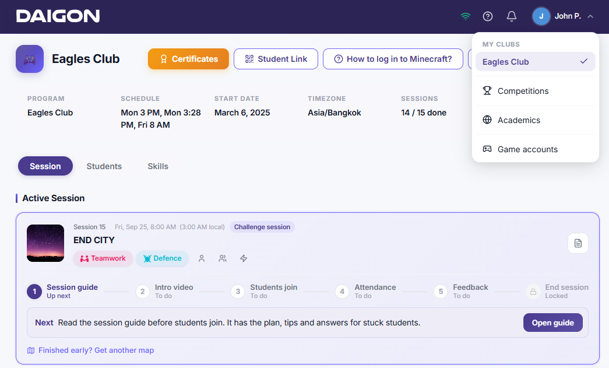Check the green wifi connection icon
Screen dimensions: 609x368
[x=465, y=16]
